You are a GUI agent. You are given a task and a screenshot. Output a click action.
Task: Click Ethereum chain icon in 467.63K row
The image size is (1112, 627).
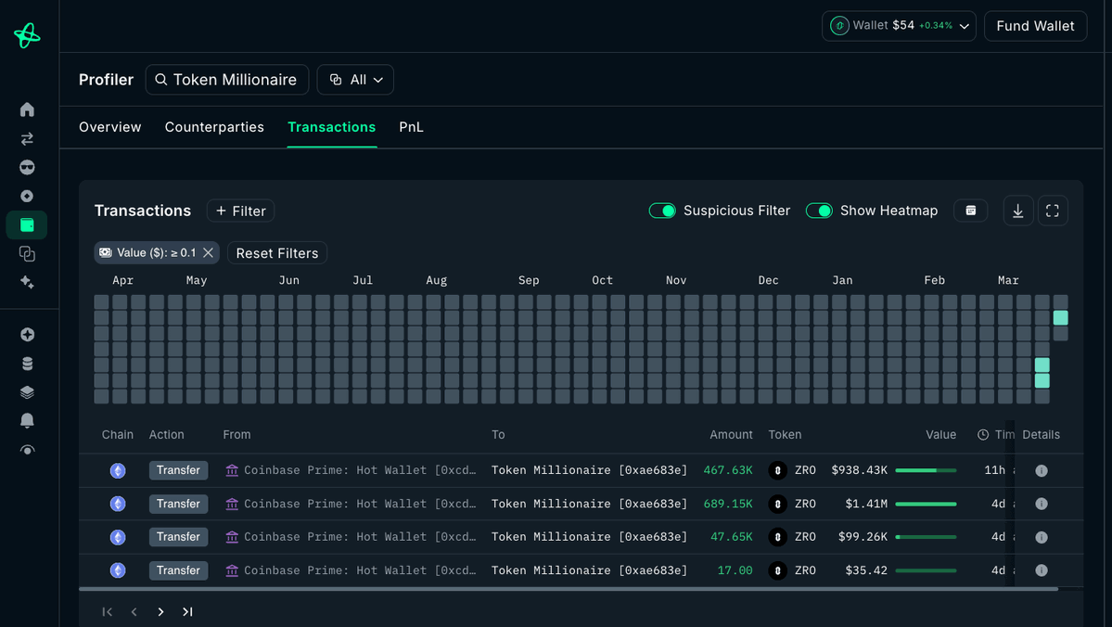118,470
